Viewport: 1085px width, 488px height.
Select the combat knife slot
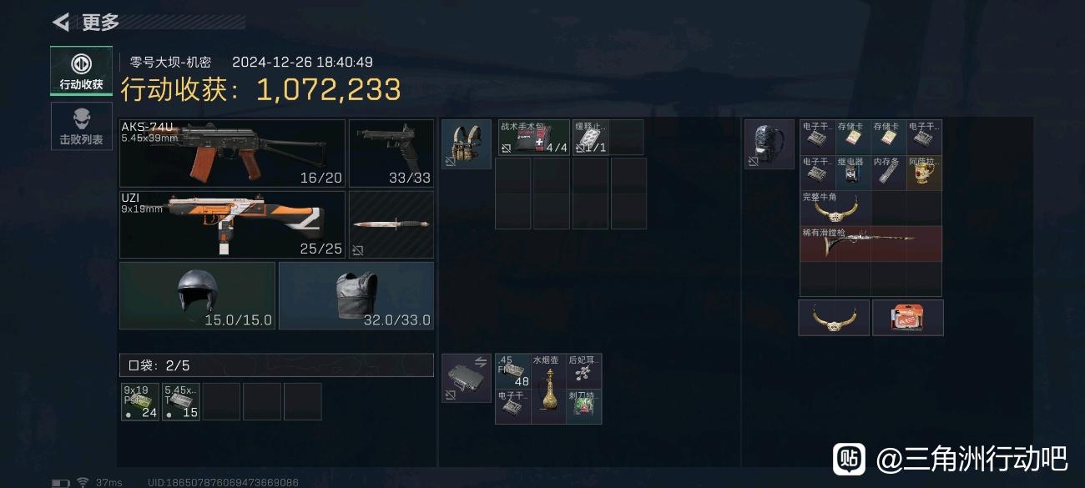(x=391, y=224)
